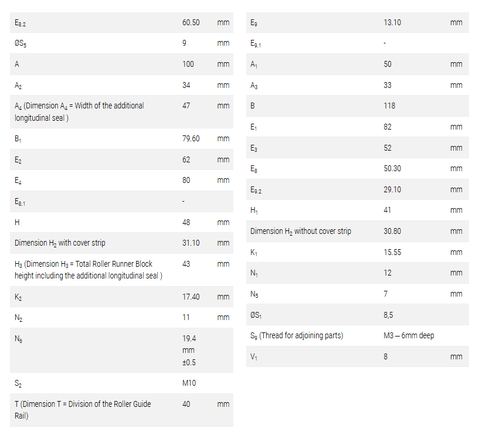This screenshot has width=479, height=435.
Task: Select the E8.2 row value 60.50
Action: point(191,23)
